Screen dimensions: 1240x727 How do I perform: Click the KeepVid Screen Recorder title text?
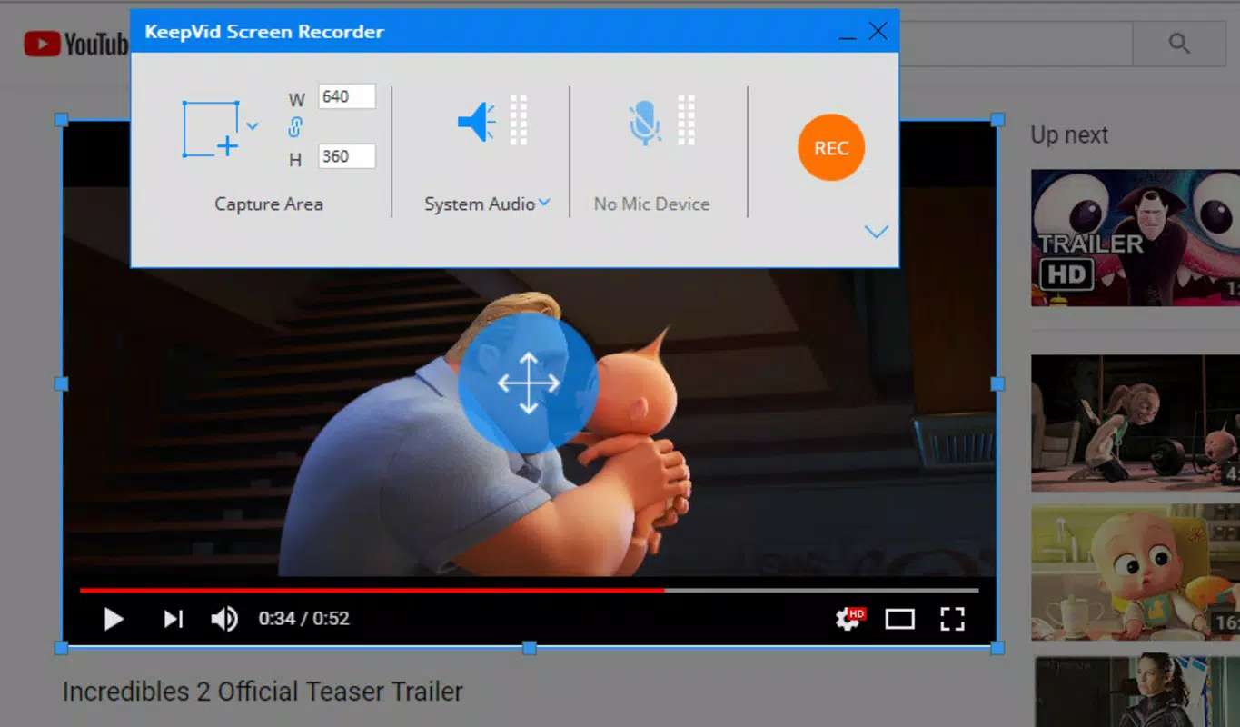click(x=264, y=32)
